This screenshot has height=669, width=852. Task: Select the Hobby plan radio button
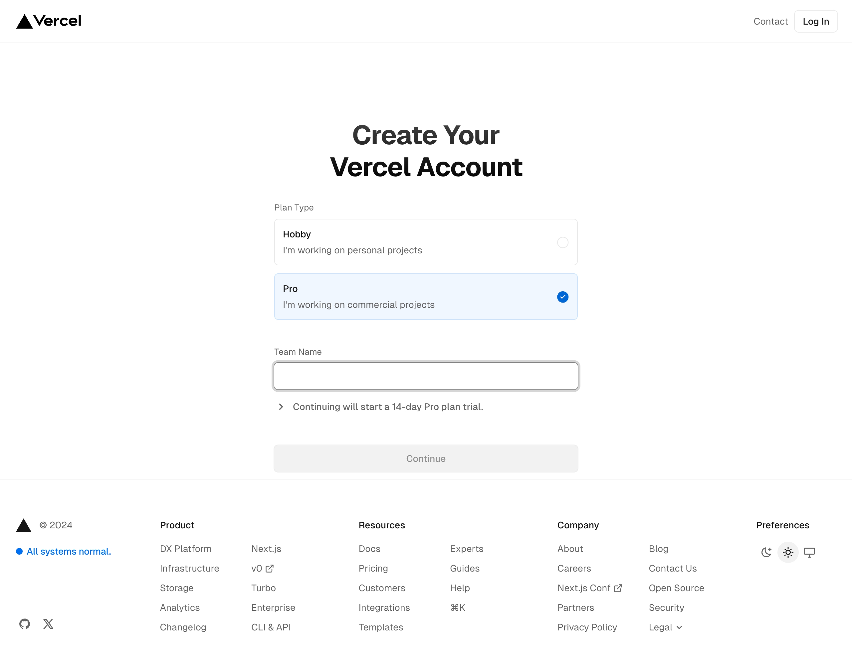pos(563,242)
